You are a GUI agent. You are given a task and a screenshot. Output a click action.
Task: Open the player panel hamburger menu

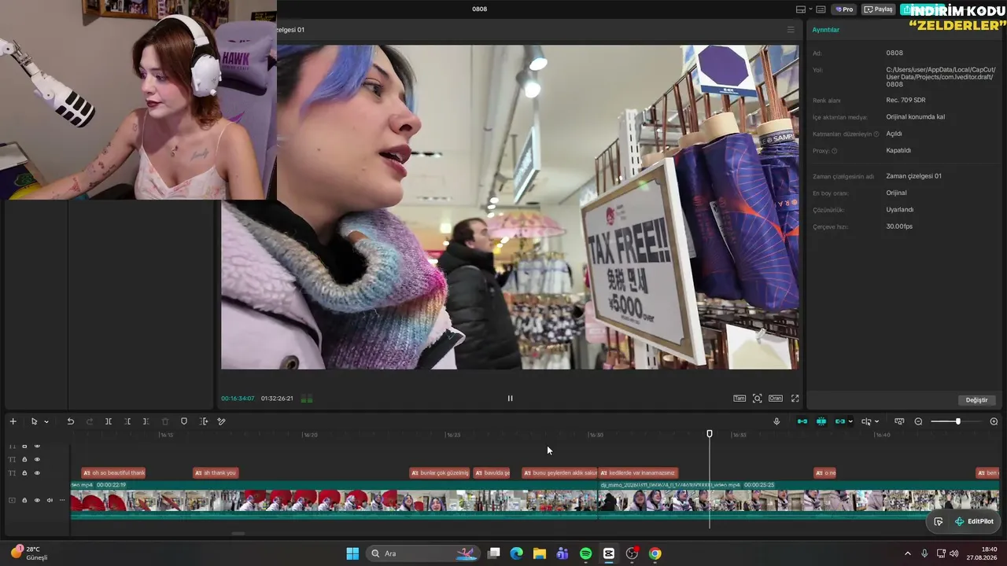click(x=791, y=30)
